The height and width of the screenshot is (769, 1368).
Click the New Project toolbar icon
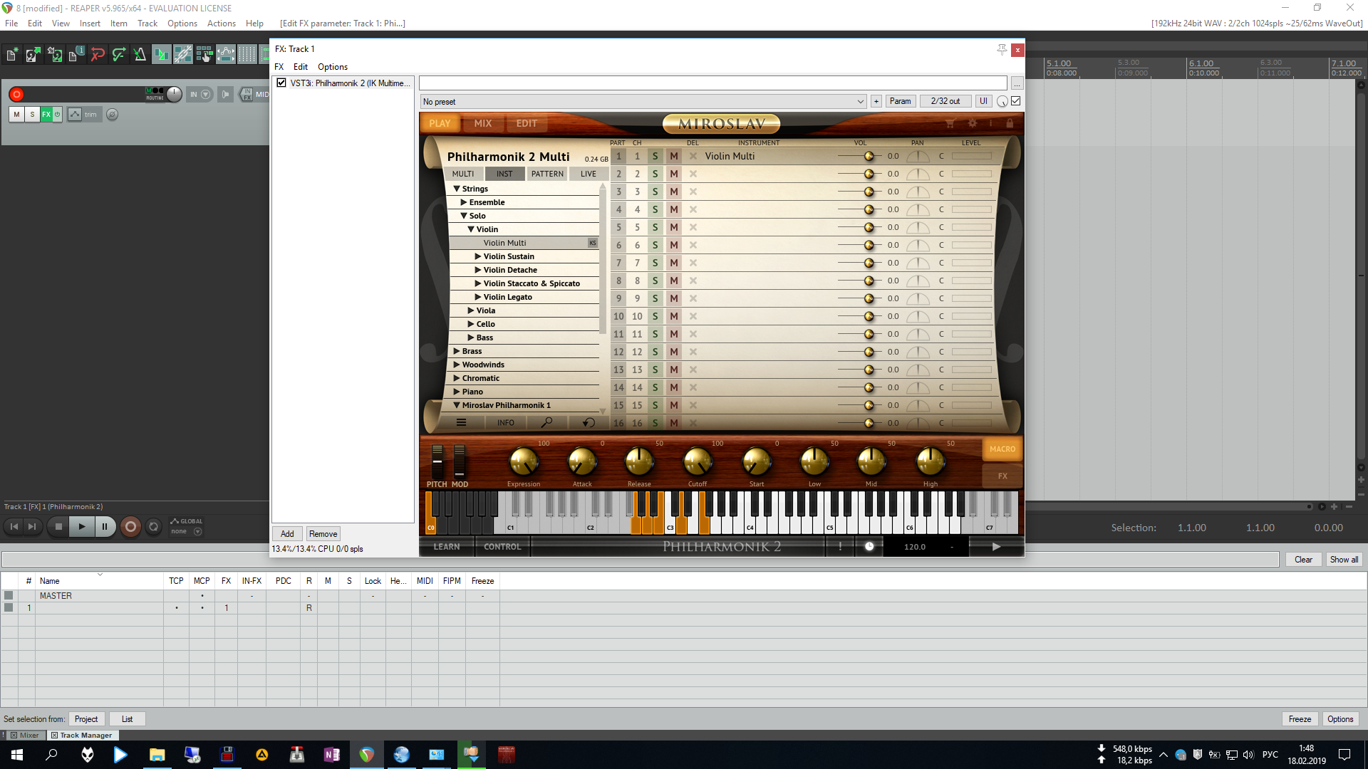(12, 54)
